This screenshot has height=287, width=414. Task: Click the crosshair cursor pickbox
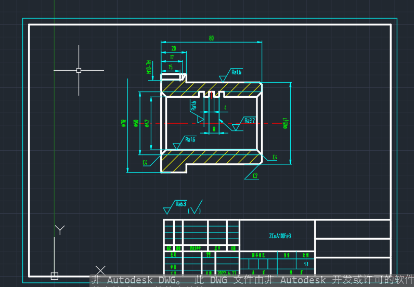tap(79, 70)
